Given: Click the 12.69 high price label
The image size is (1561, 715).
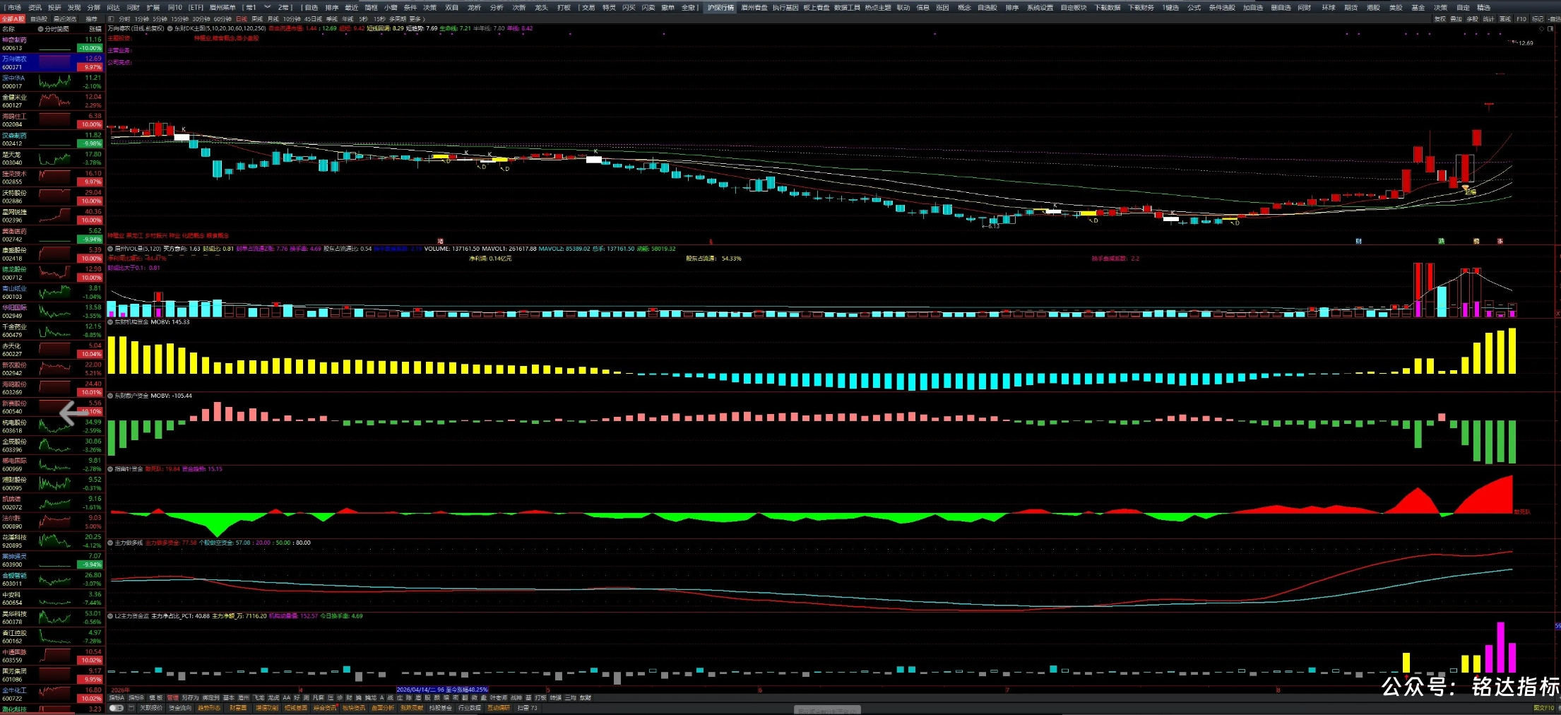Looking at the screenshot, I should click(x=1526, y=43).
